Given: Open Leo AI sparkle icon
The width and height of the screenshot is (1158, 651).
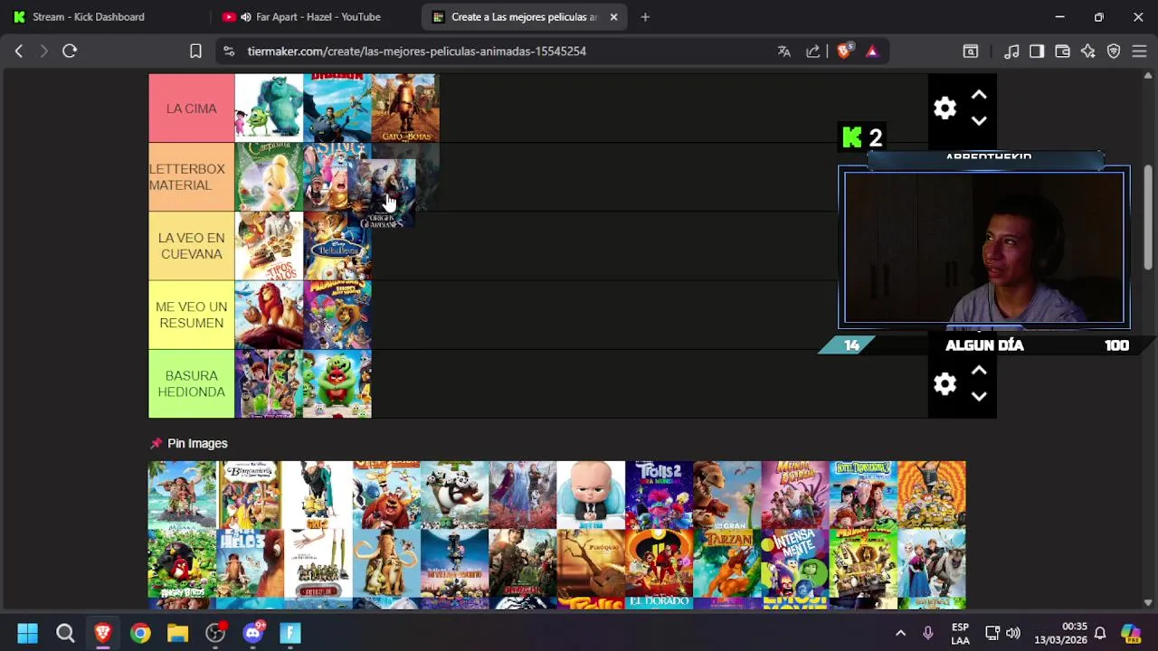Looking at the screenshot, I should (x=1088, y=52).
